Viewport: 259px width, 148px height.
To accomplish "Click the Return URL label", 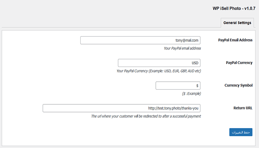I will pyautogui.click(x=243, y=108).
